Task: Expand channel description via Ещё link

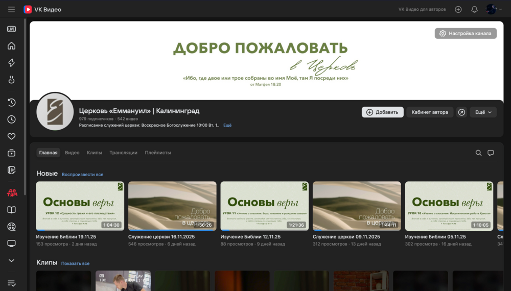Action: tap(227, 125)
